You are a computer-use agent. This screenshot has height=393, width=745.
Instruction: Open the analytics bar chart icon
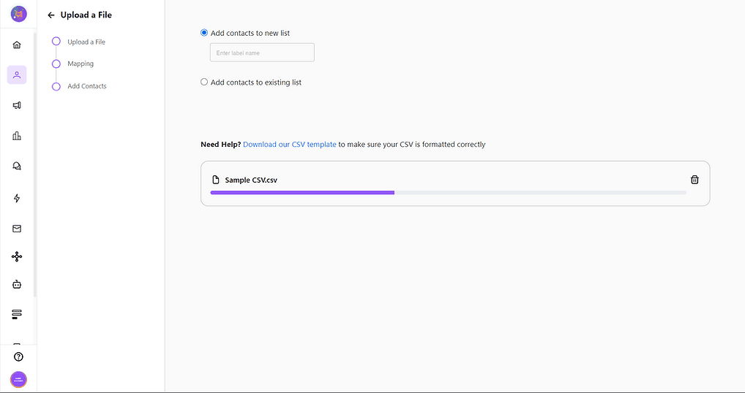click(17, 136)
